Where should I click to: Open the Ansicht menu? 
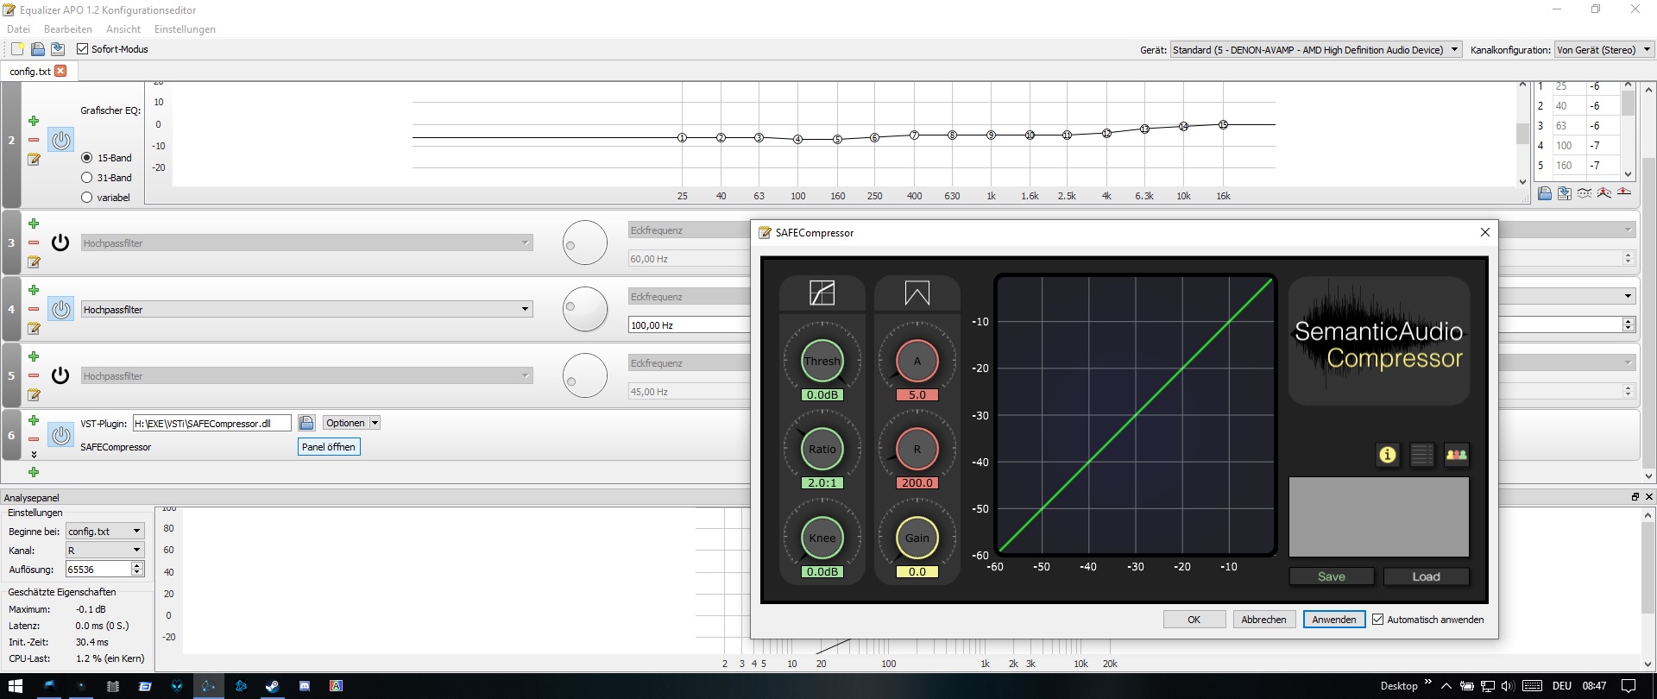[123, 29]
